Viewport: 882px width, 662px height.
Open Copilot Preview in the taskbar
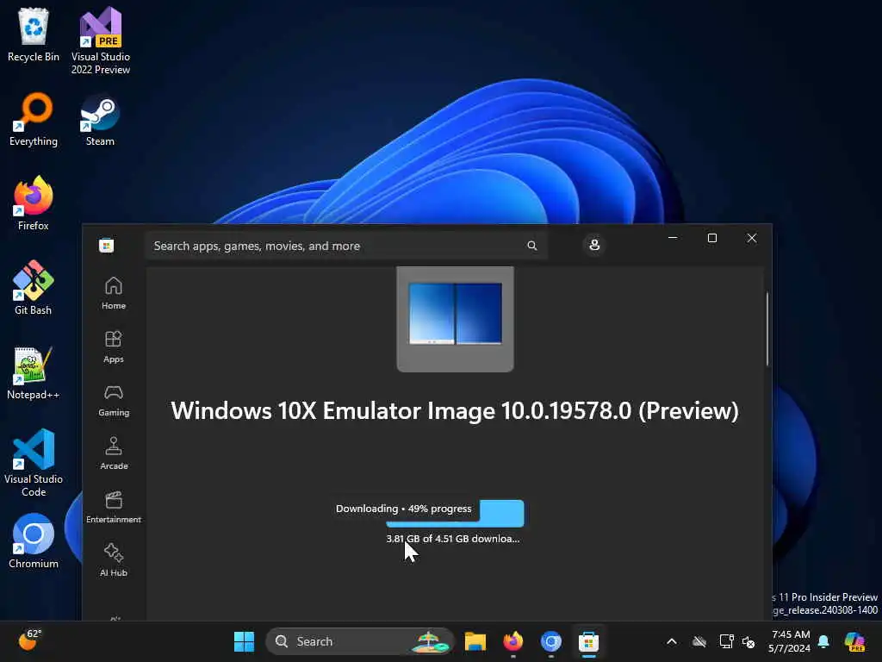pos(854,641)
